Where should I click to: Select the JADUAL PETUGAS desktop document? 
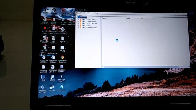point(44,21)
